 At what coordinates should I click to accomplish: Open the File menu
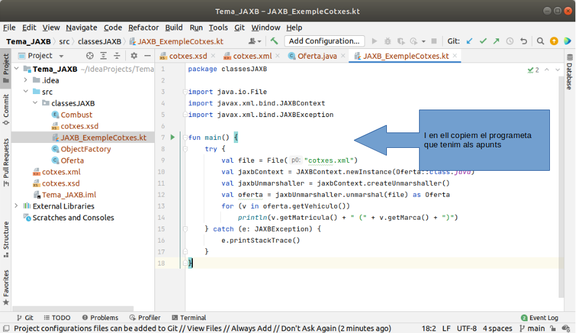(x=9, y=27)
